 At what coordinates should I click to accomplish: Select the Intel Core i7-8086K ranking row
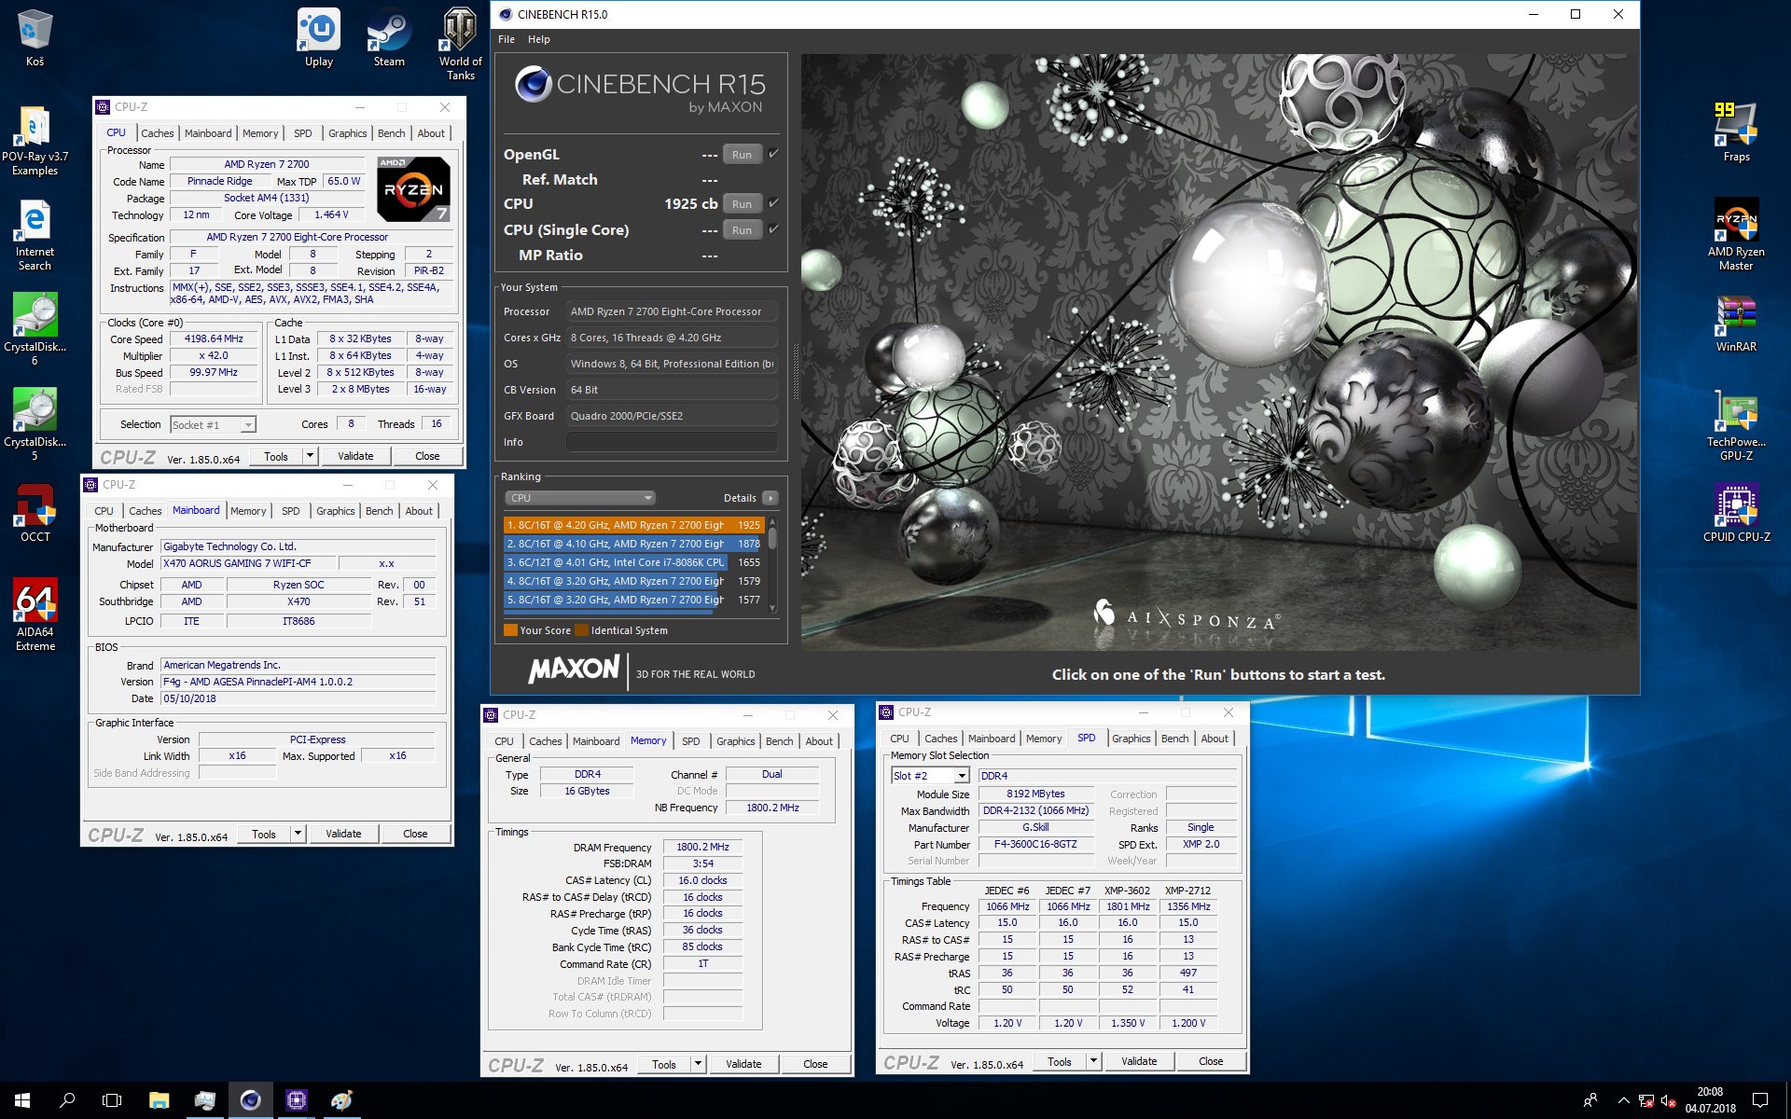tap(634, 562)
